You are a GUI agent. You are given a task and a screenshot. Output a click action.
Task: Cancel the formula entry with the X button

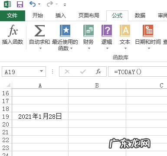tap(67, 71)
